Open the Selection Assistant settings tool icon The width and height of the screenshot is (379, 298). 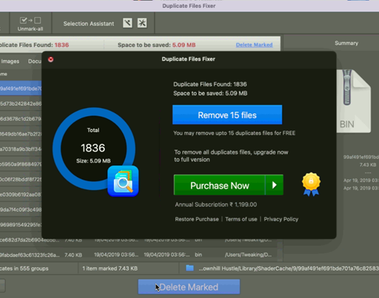(142, 23)
